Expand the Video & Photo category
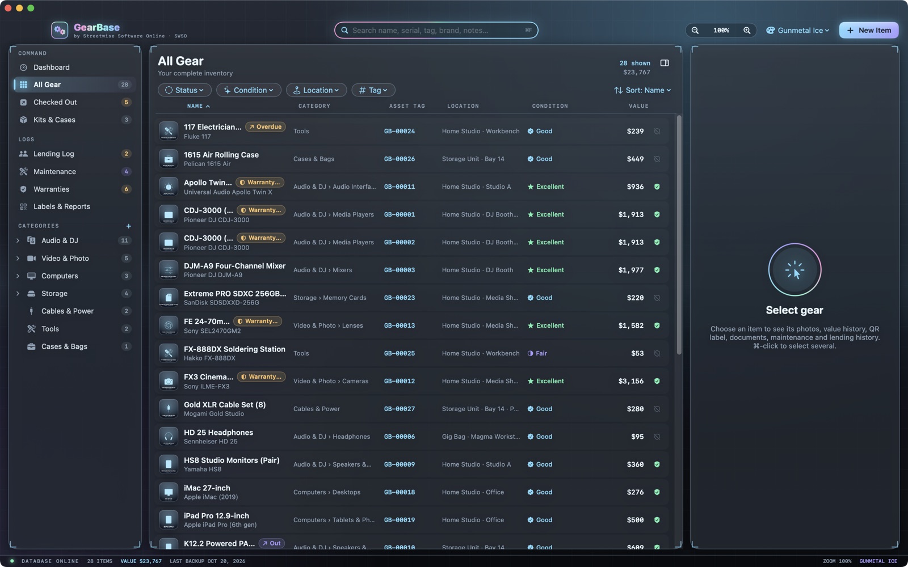Viewport: 908px width, 567px height. (x=18, y=259)
